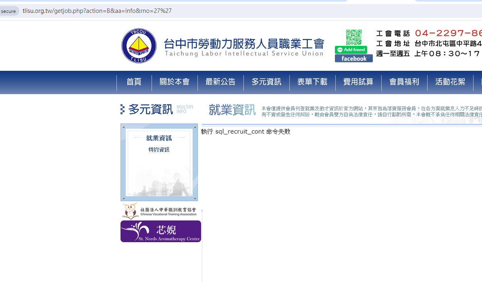Click the 多元資訊 section heading
This screenshot has width=482, height=282.
click(x=151, y=109)
